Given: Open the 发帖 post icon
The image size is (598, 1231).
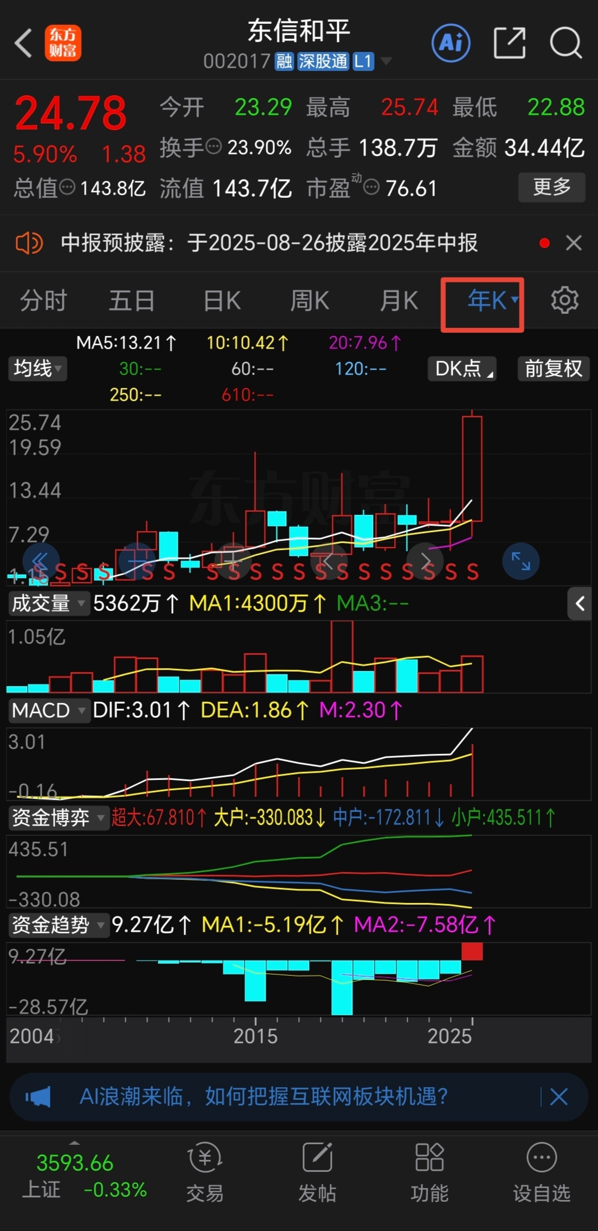Looking at the screenshot, I should click(317, 1171).
